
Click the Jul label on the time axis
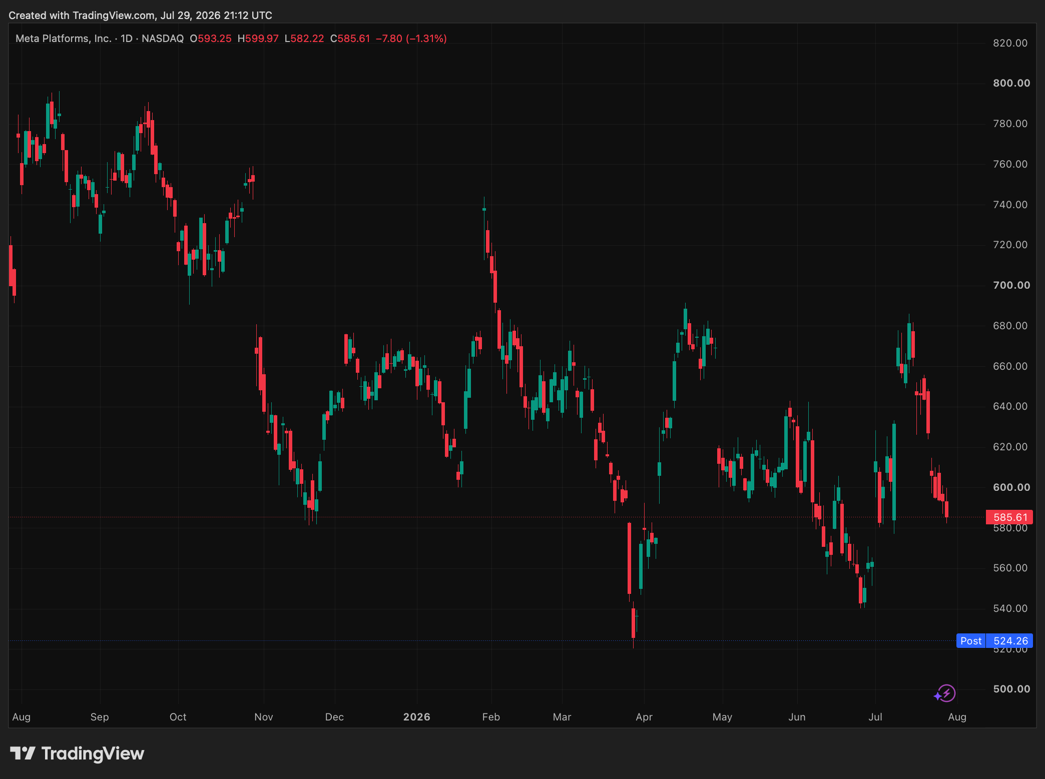coord(875,717)
